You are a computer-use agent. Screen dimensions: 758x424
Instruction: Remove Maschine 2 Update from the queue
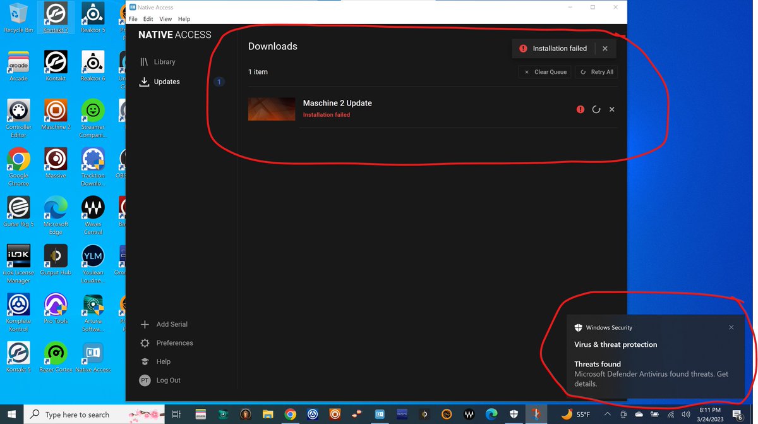point(611,109)
